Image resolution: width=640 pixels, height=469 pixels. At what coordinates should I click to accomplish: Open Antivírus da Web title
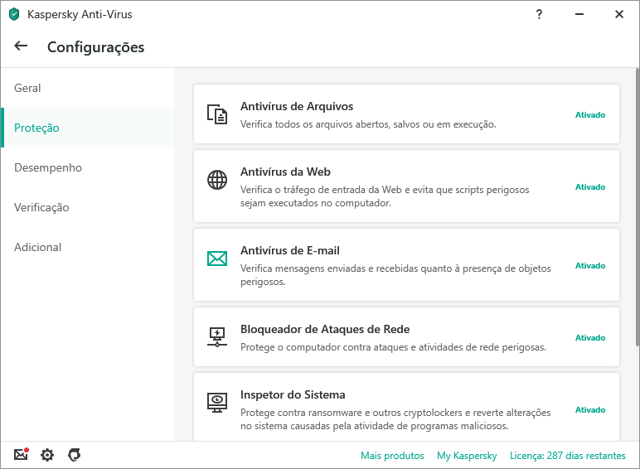coord(285,172)
